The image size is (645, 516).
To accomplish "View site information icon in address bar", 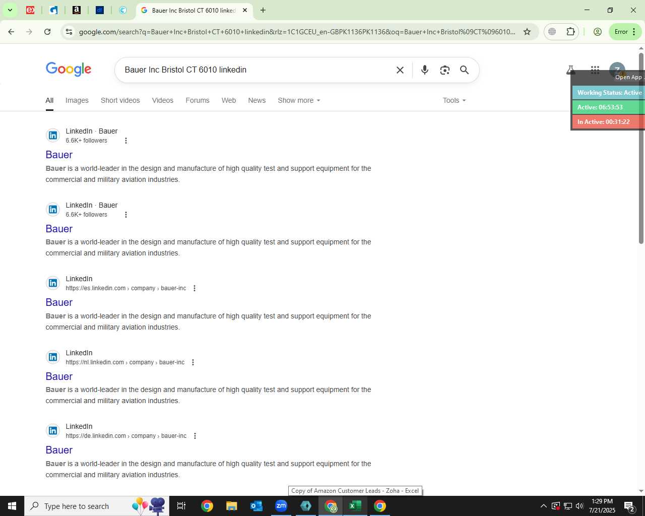I will coord(69,32).
